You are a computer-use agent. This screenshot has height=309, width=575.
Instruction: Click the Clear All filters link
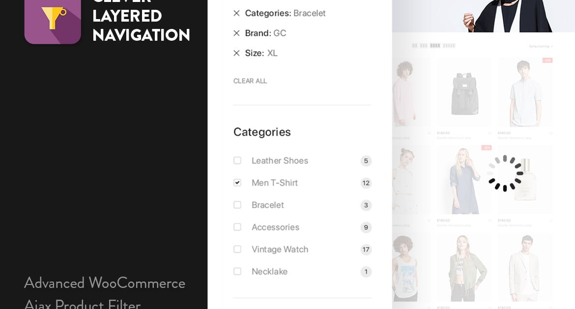pos(250,81)
